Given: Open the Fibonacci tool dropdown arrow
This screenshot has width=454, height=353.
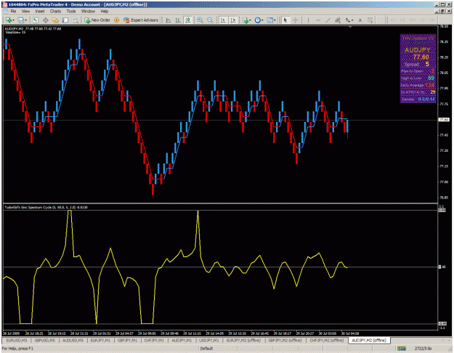Looking at the screenshot, I should point(352,20).
